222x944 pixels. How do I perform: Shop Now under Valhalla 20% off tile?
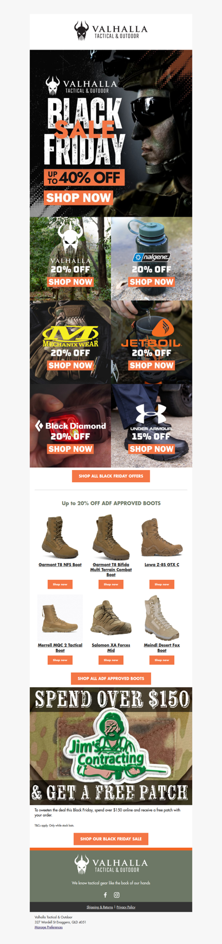point(70,282)
